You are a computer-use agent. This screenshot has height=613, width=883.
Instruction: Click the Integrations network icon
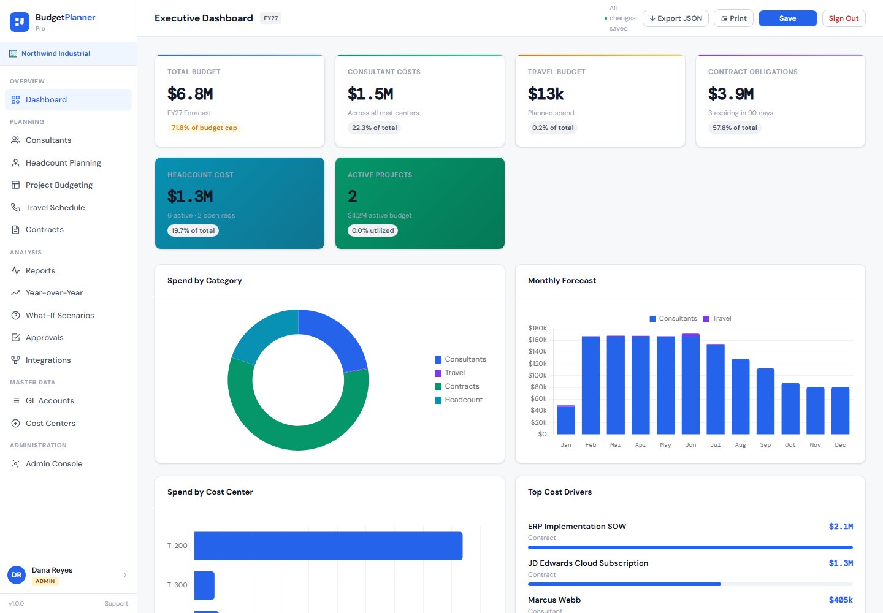click(16, 360)
